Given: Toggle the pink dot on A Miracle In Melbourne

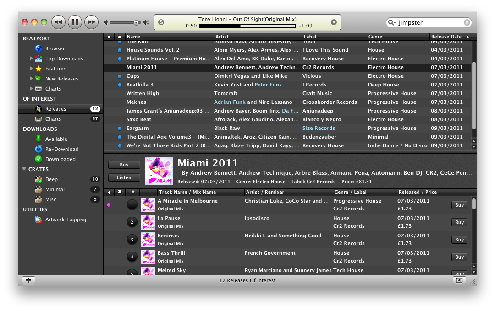Looking at the screenshot, I should (x=109, y=205).
